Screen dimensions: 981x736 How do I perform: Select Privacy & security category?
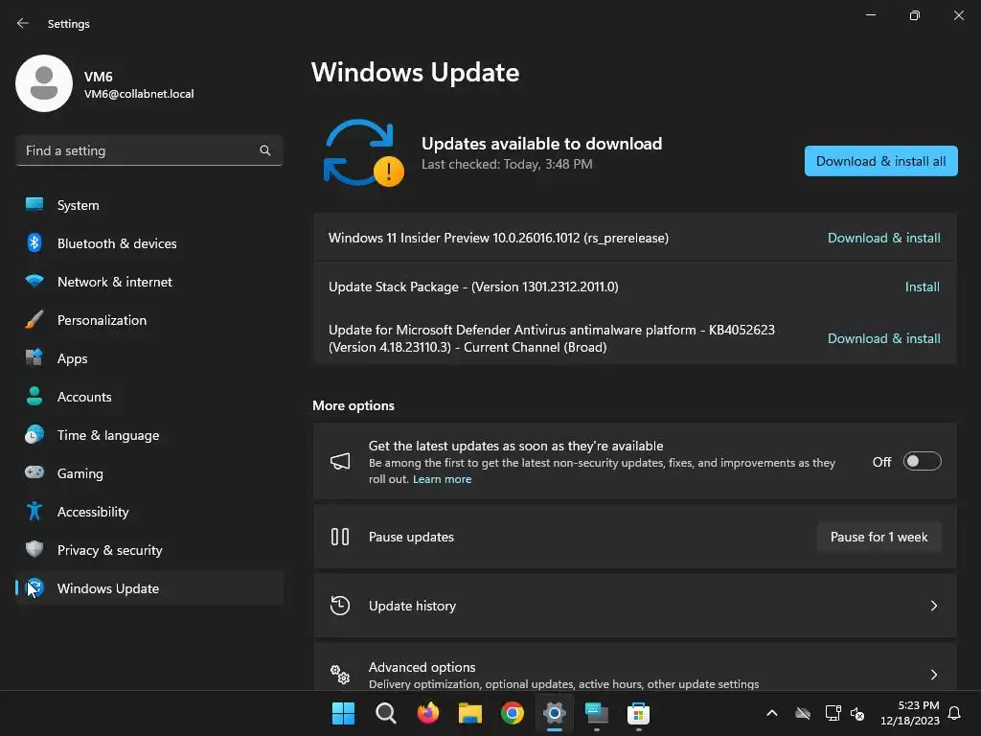[x=149, y=549]
